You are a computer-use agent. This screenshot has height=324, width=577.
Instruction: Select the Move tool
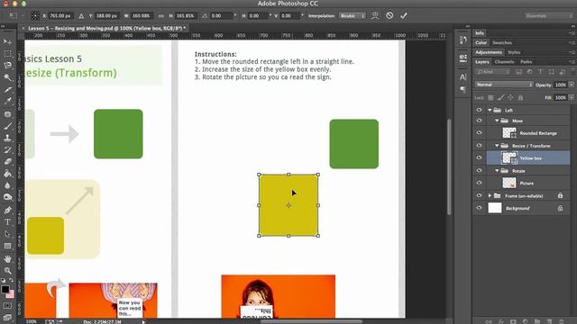pos(7,42)
